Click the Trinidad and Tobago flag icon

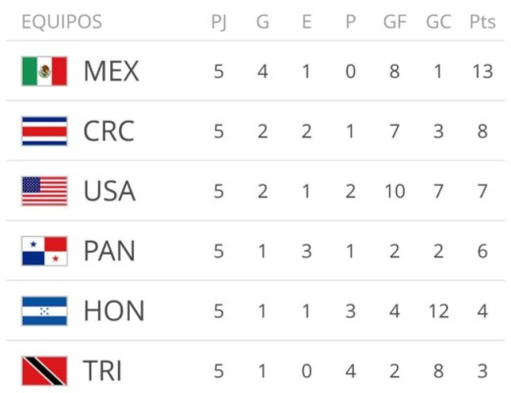pos(45,371)
